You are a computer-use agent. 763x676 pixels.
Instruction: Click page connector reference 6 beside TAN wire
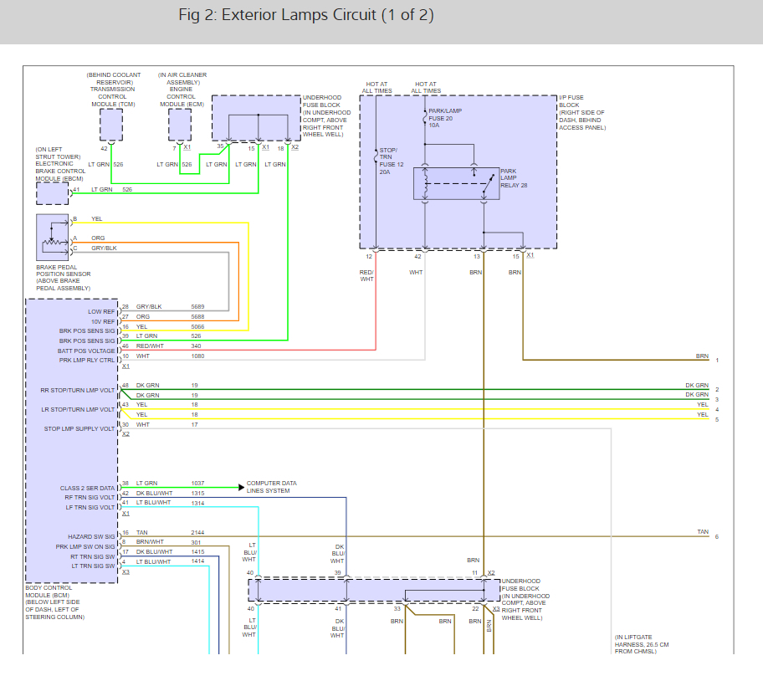pos(717,537)
